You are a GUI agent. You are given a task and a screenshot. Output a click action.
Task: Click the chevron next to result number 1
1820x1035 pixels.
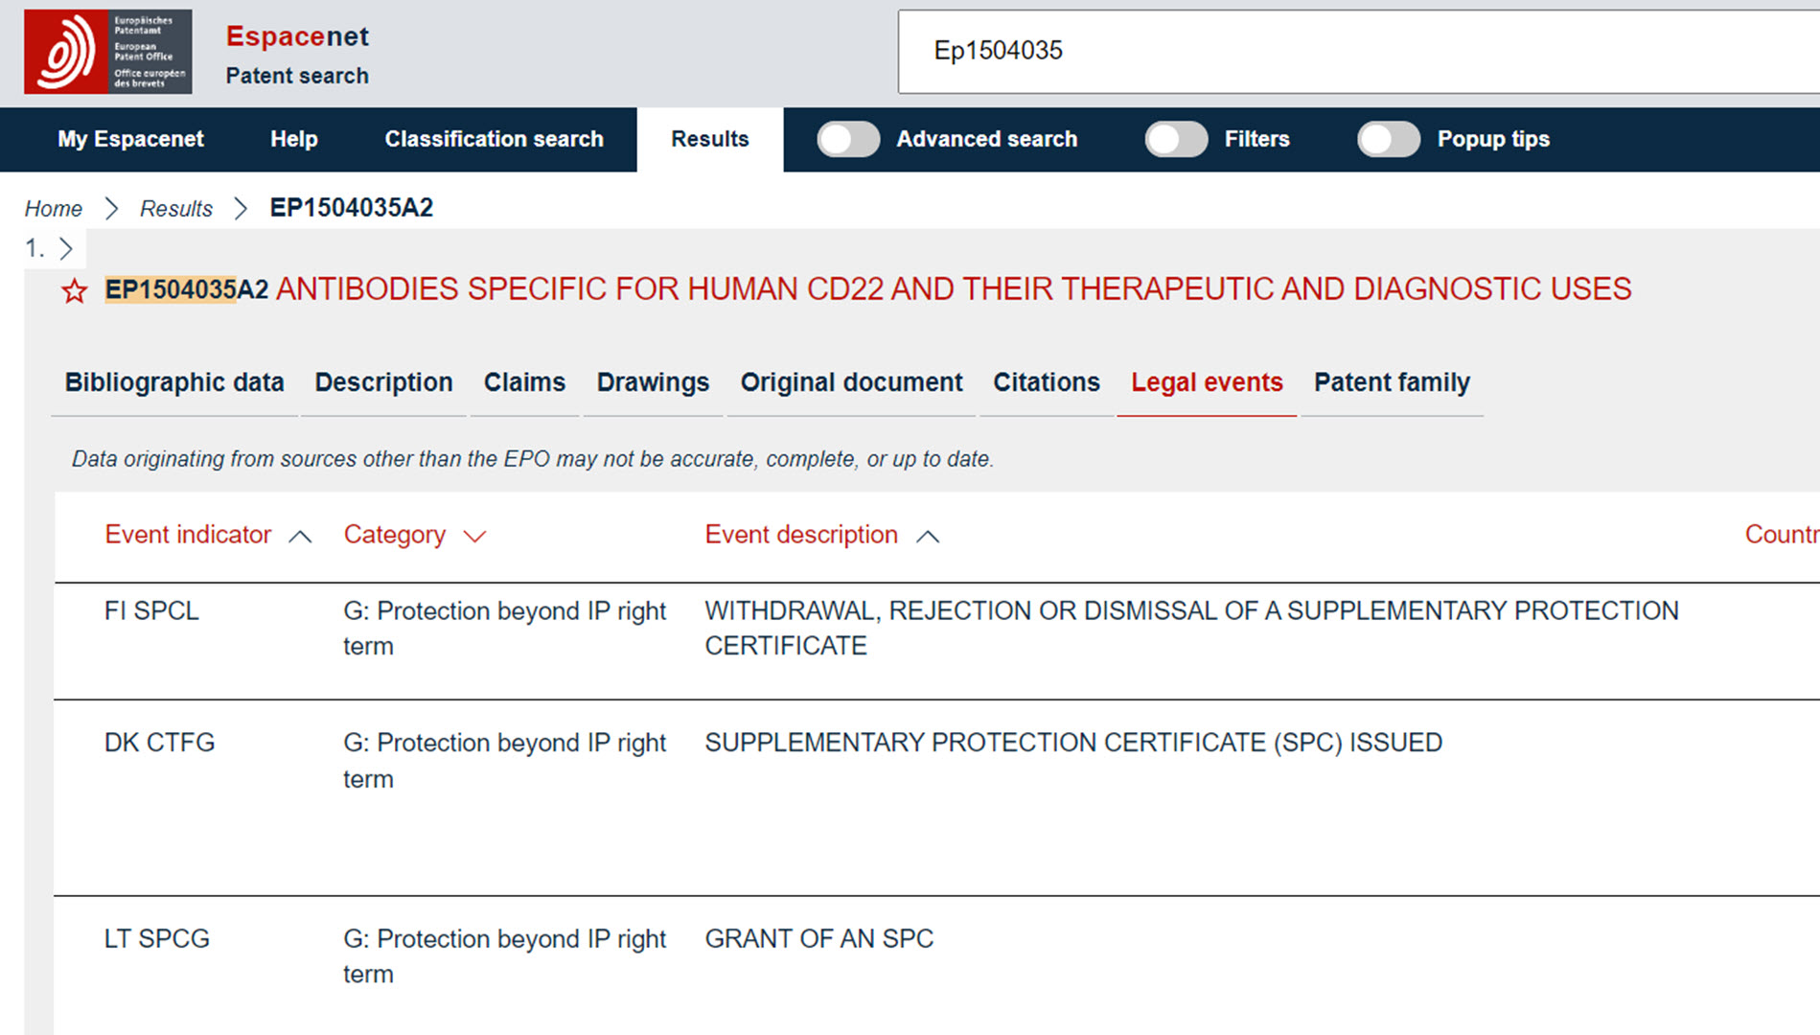[x=66, y=249]
